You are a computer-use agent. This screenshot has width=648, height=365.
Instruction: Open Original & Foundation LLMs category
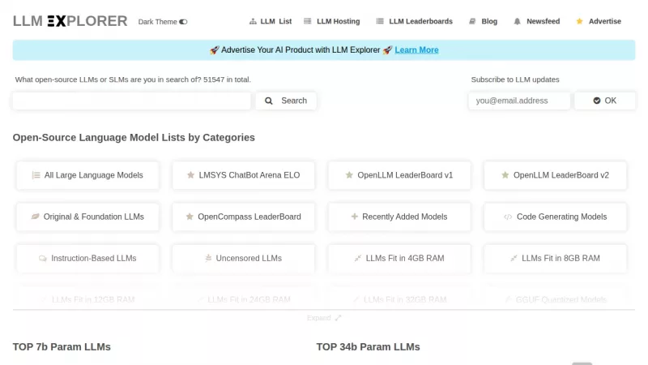point(87,217)
